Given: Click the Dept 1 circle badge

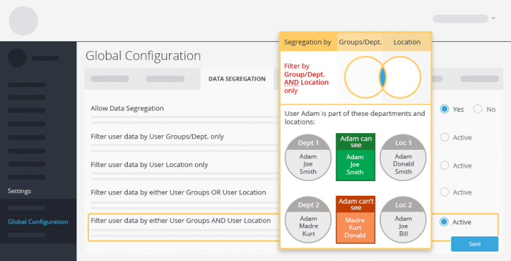Looking at the screenshot, I should [x=308, y=157].
